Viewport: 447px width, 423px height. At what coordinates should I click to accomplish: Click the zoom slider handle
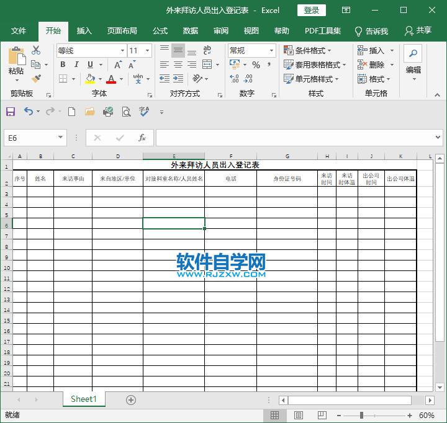tap(361, 416)
